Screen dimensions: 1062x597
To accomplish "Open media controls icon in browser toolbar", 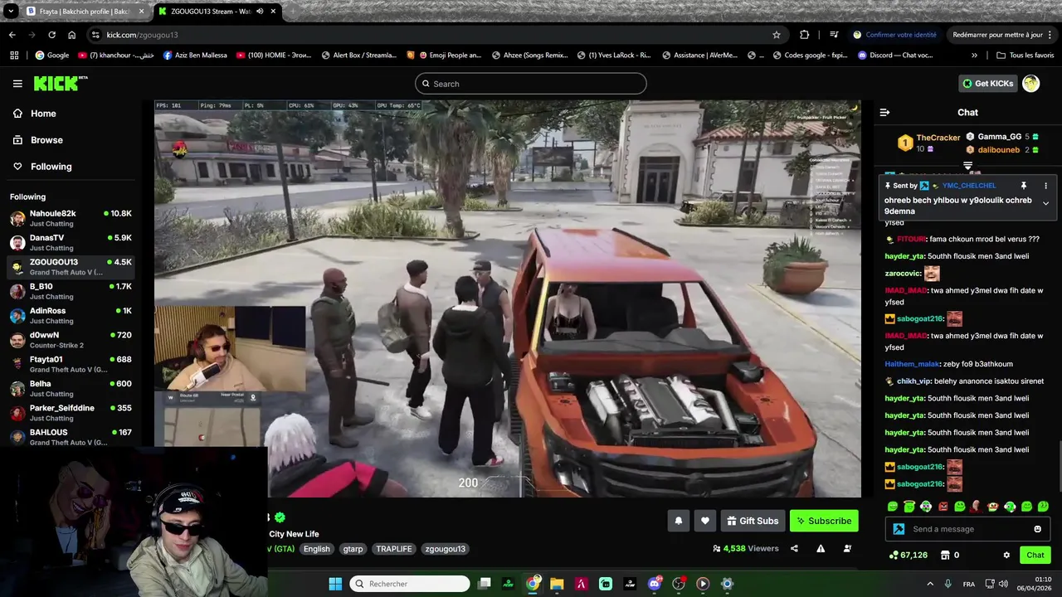I will point(834,35).
